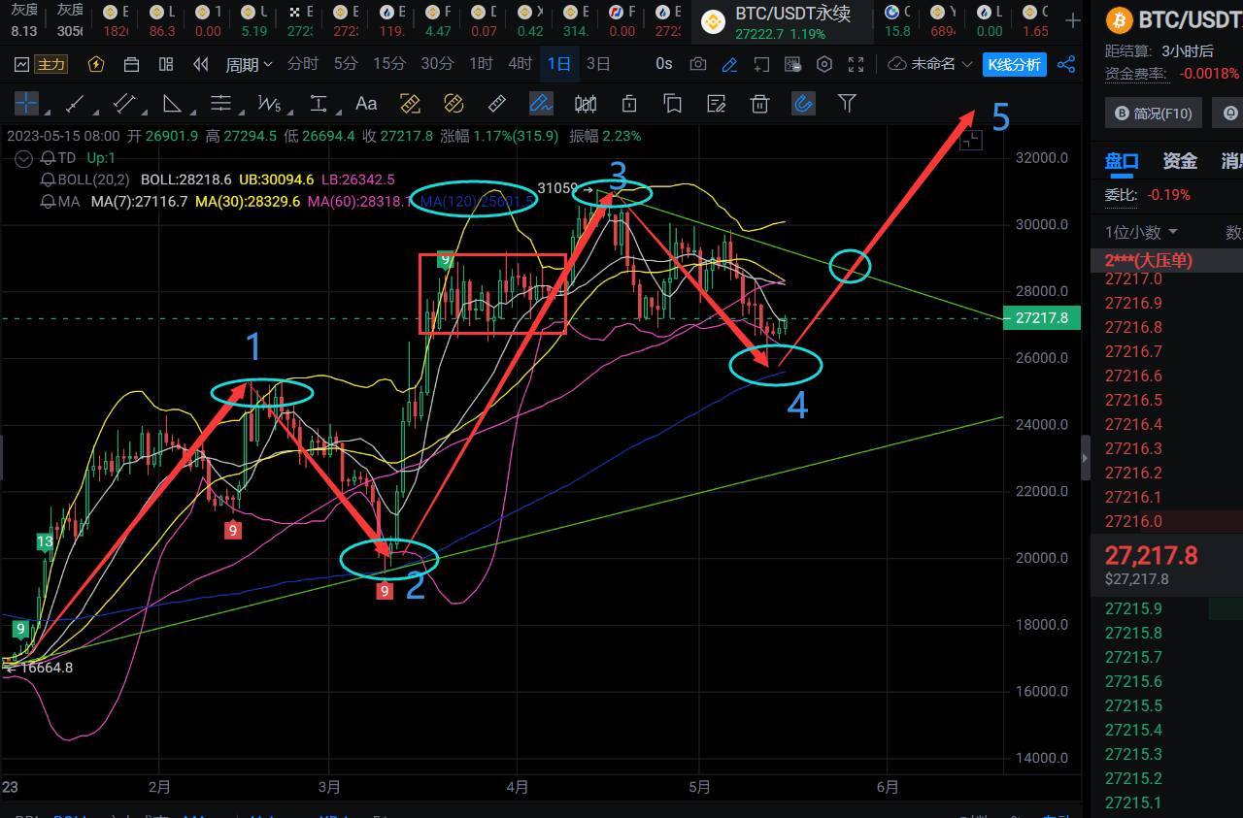Viewport: 1243px width, 818px height.
Task: Open the K线分析 button
Action: [x=1014, y=65]
